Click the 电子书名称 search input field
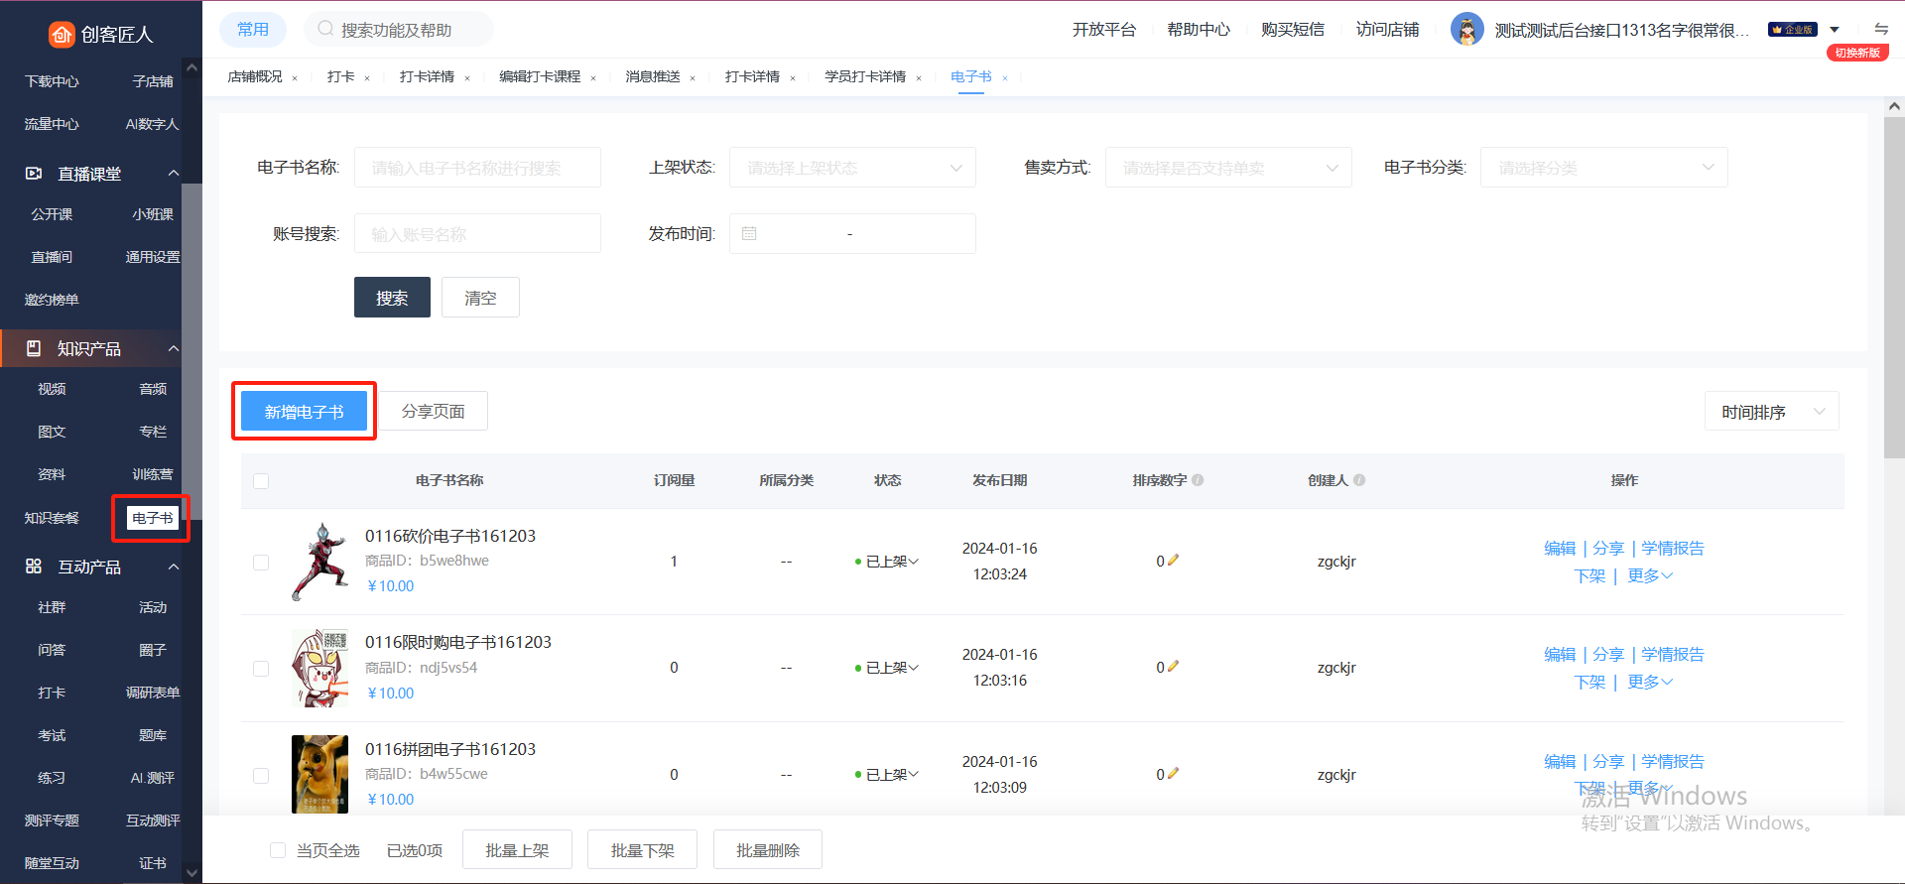The width and height of the screenshot is (1905, 884). coord(477,168)
